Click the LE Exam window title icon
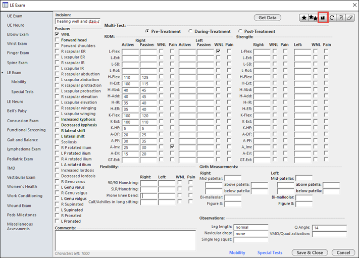The width and height of the screenshot is (359, 258). pos(5,5)
